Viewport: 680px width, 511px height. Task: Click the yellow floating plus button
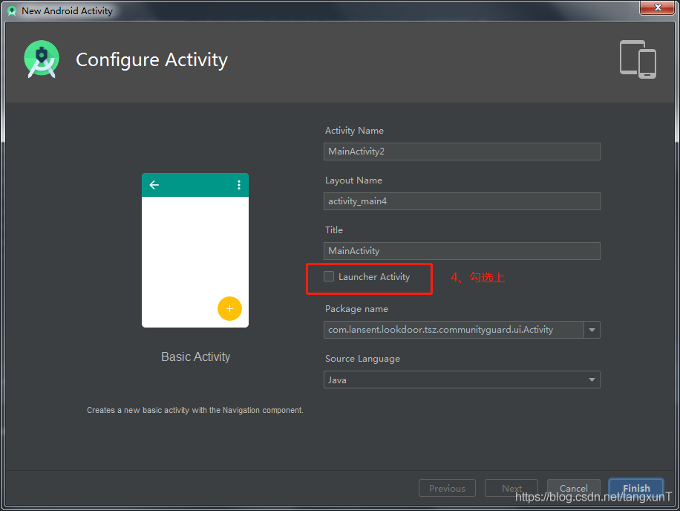[229, 308]
